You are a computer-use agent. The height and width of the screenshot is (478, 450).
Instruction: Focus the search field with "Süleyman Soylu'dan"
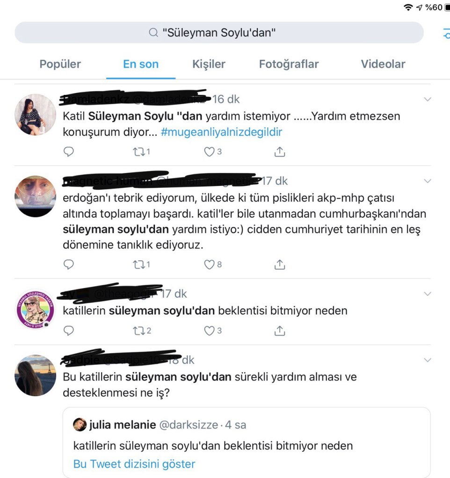coord(219,32)
